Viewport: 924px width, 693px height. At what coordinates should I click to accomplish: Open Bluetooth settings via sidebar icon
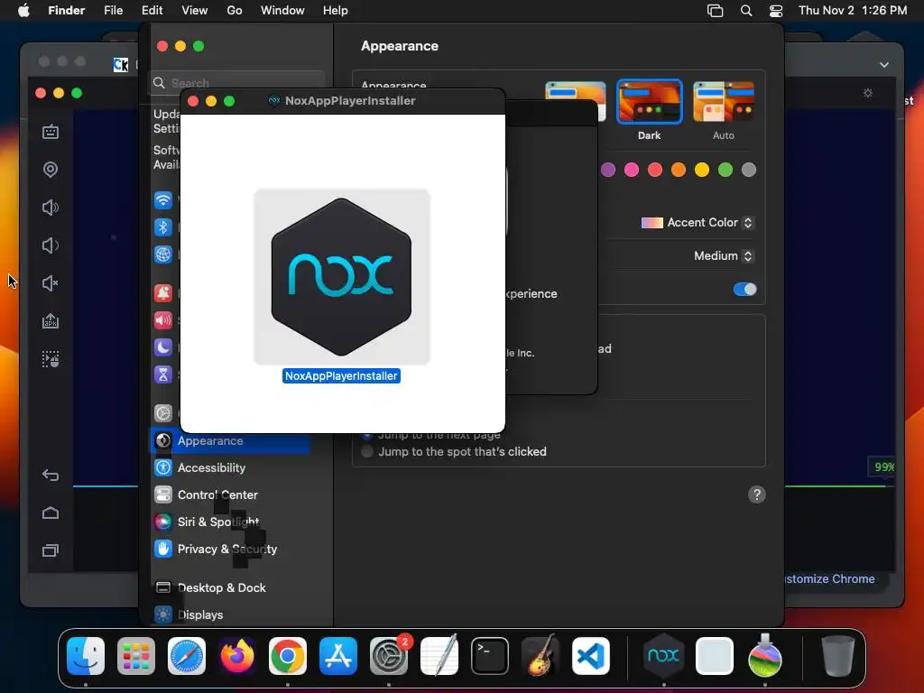tap(163, 227)
